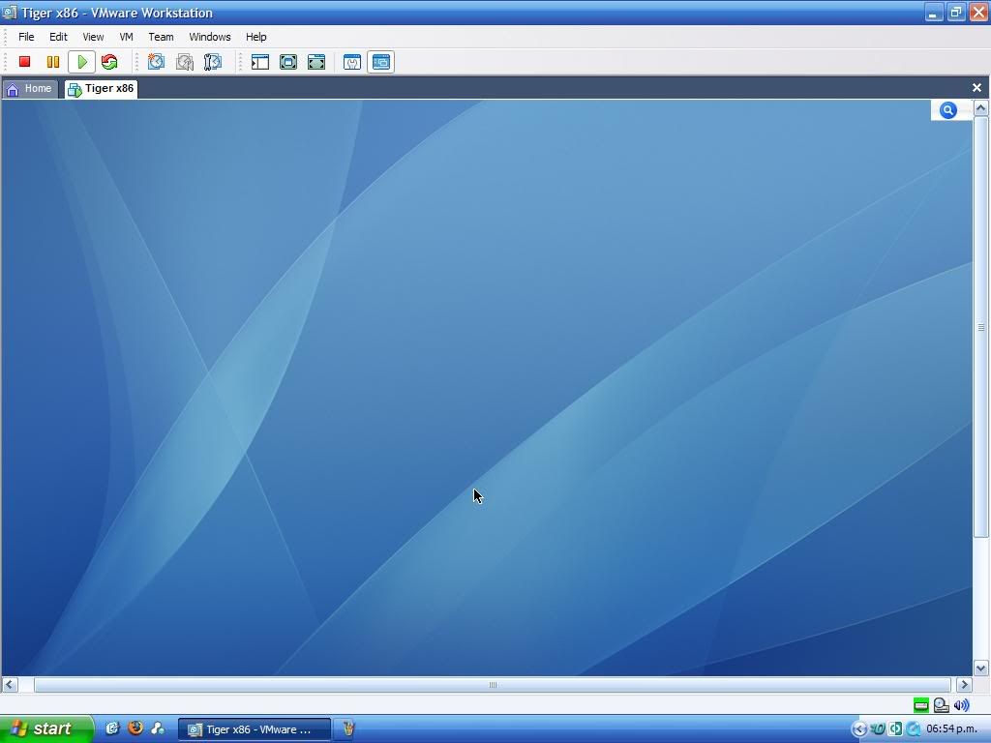Show the summary view wrench-window icon
Viewport: 991px width, 743px height.
click(352, 62)
